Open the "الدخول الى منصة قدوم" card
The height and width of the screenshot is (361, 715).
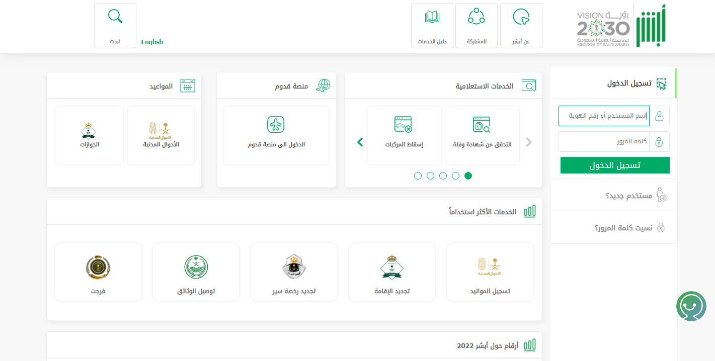(x=276, y=135)
